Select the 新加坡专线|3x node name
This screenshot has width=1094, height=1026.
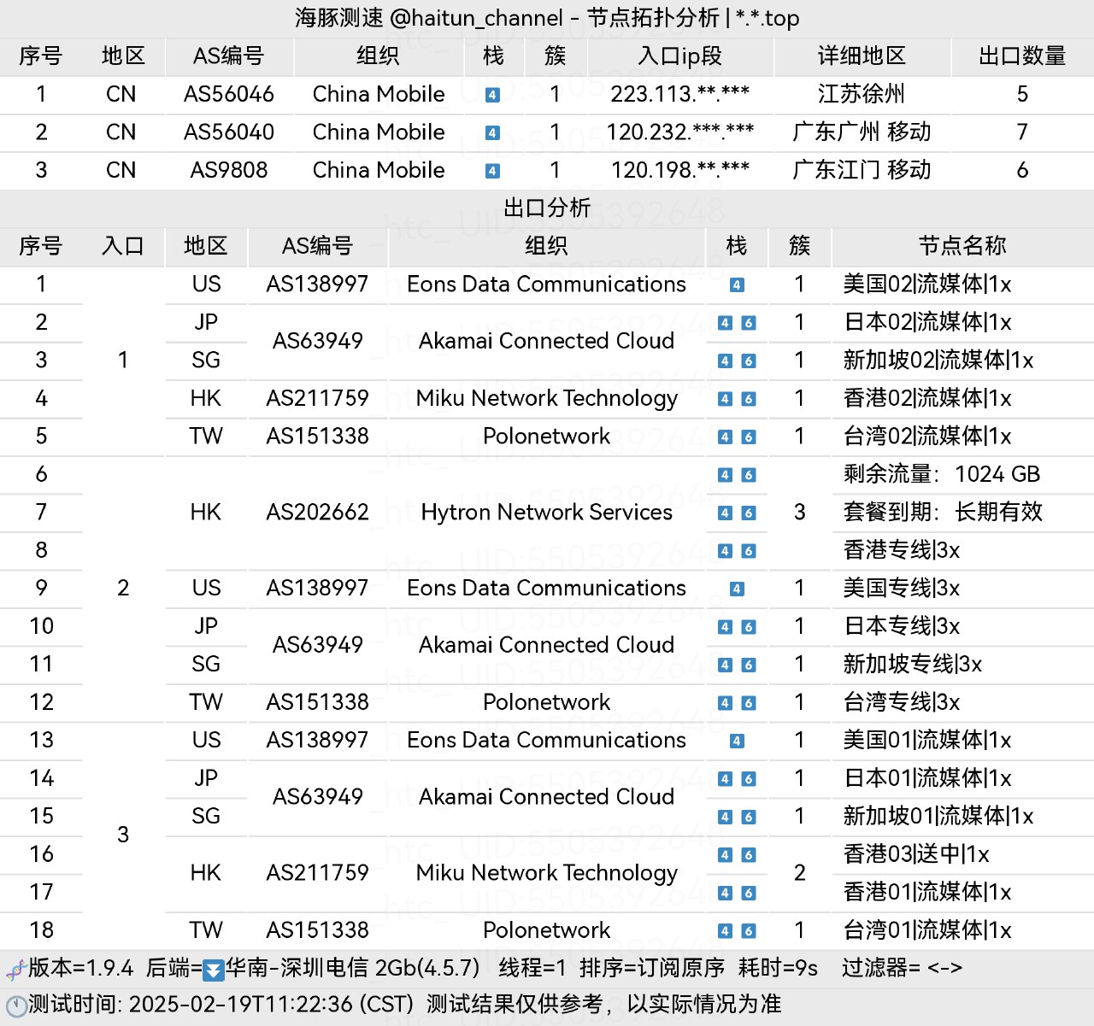[x=913, y=664]
